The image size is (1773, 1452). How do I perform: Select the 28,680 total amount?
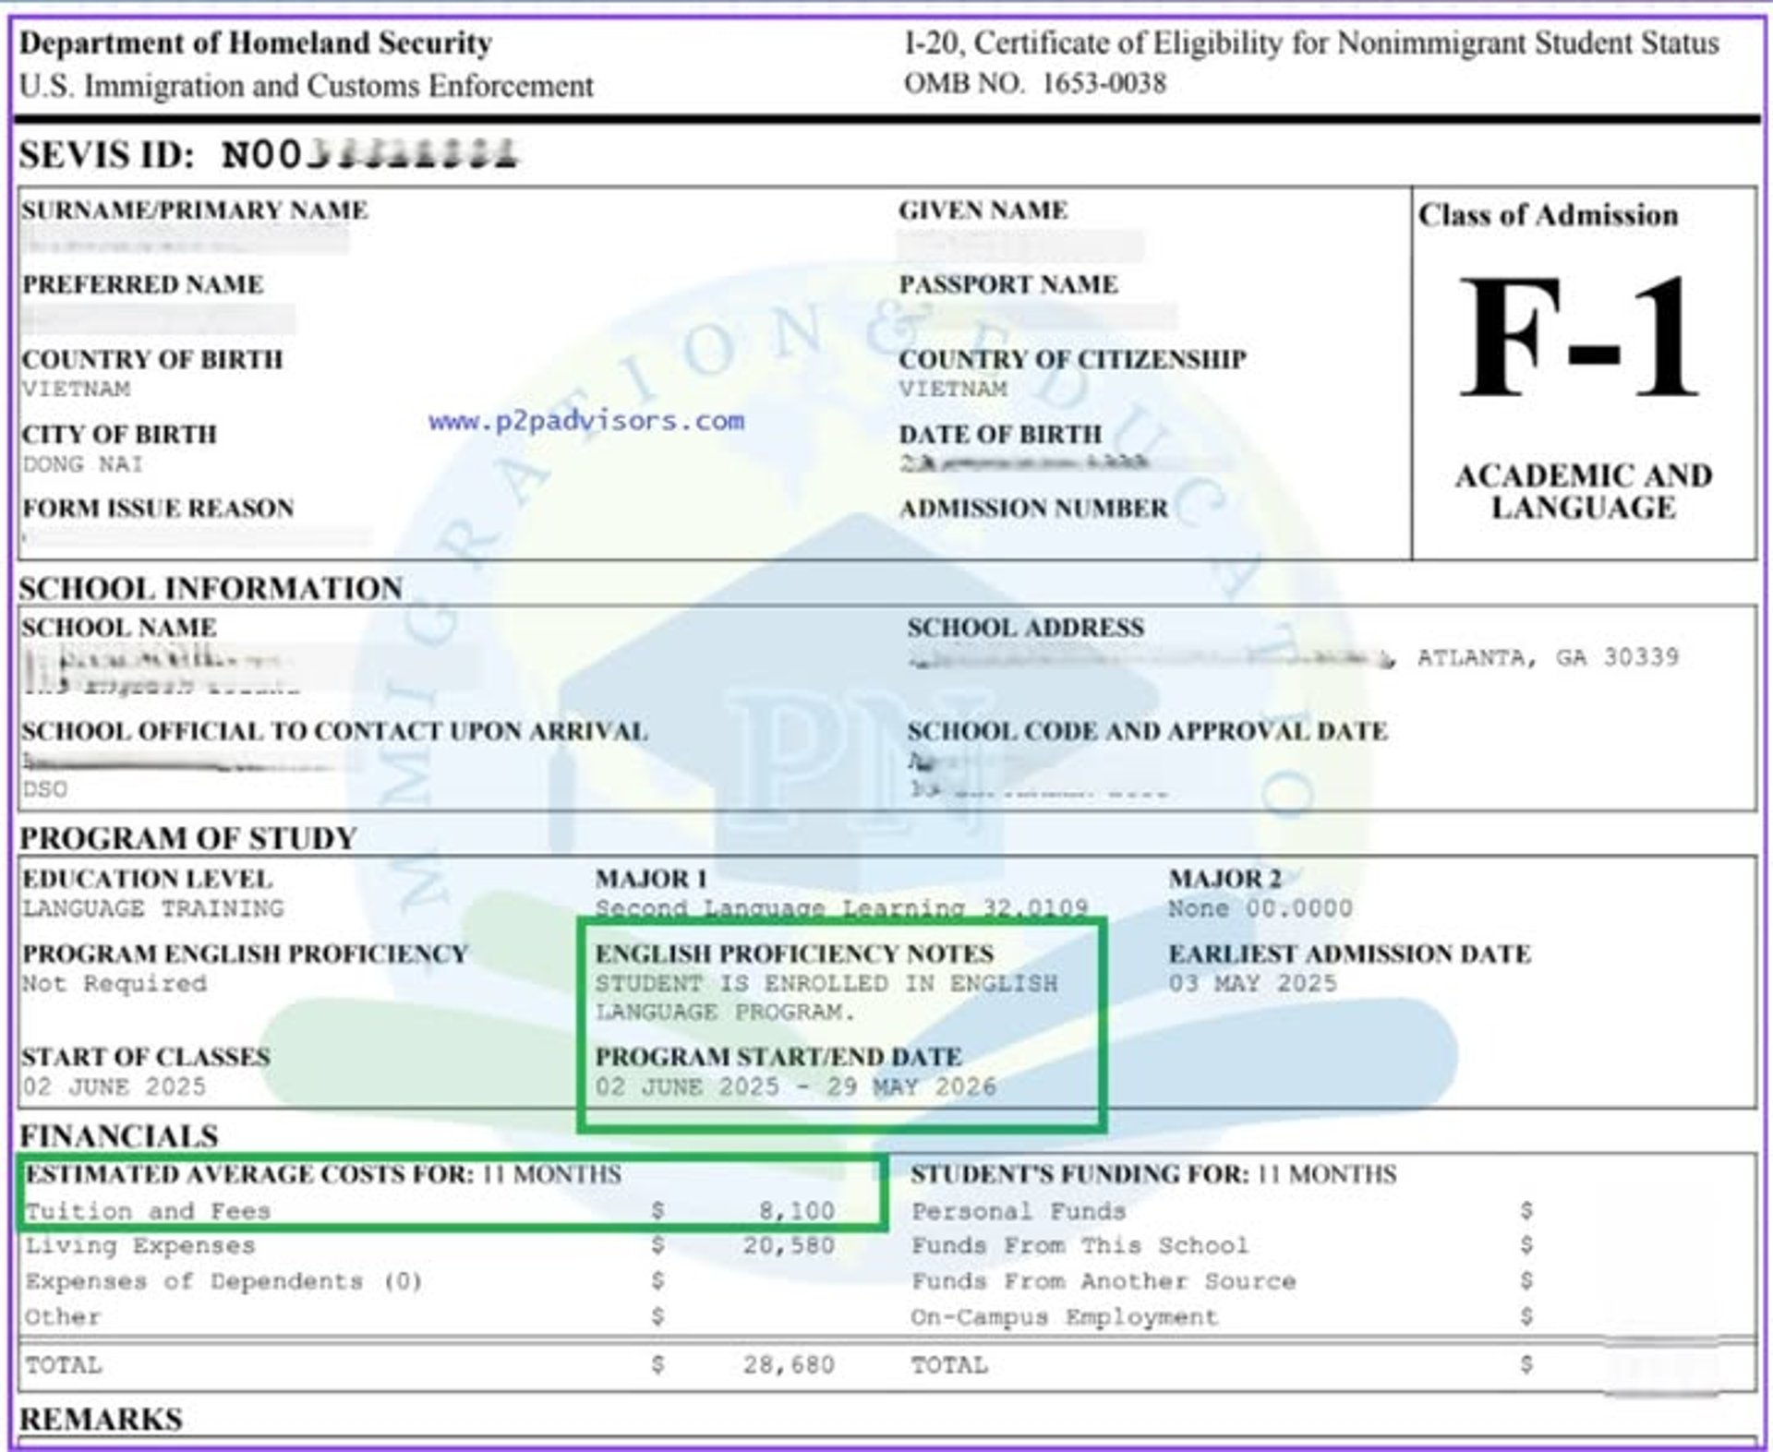790,1365
